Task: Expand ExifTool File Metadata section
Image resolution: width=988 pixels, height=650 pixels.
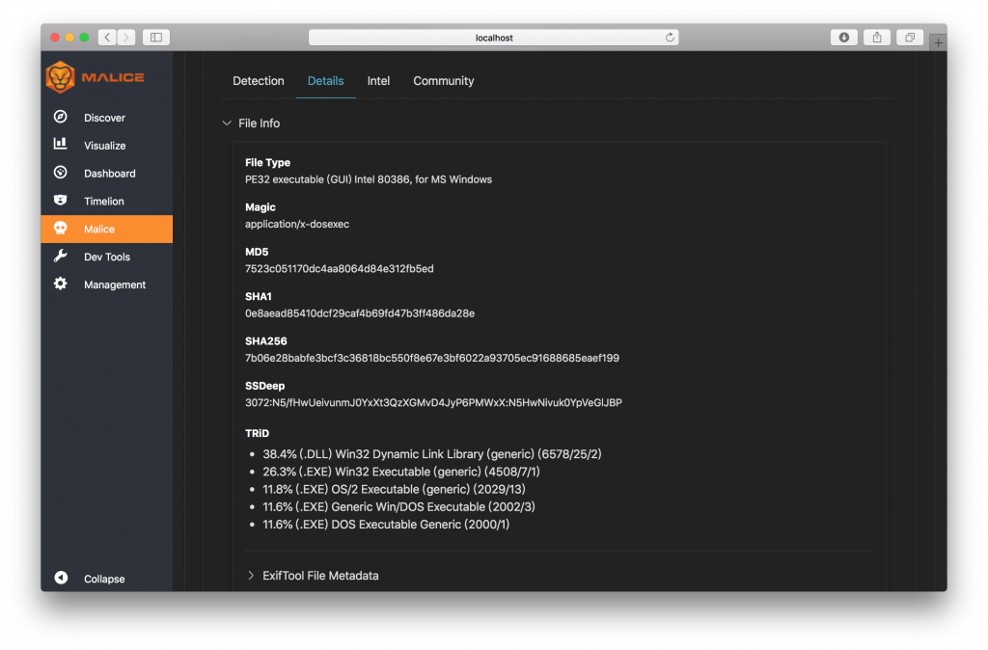Action: pos(251,575)
